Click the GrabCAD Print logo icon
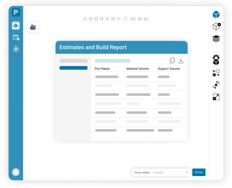The height and width of the screenshot is (188, 232). (16, 13)
